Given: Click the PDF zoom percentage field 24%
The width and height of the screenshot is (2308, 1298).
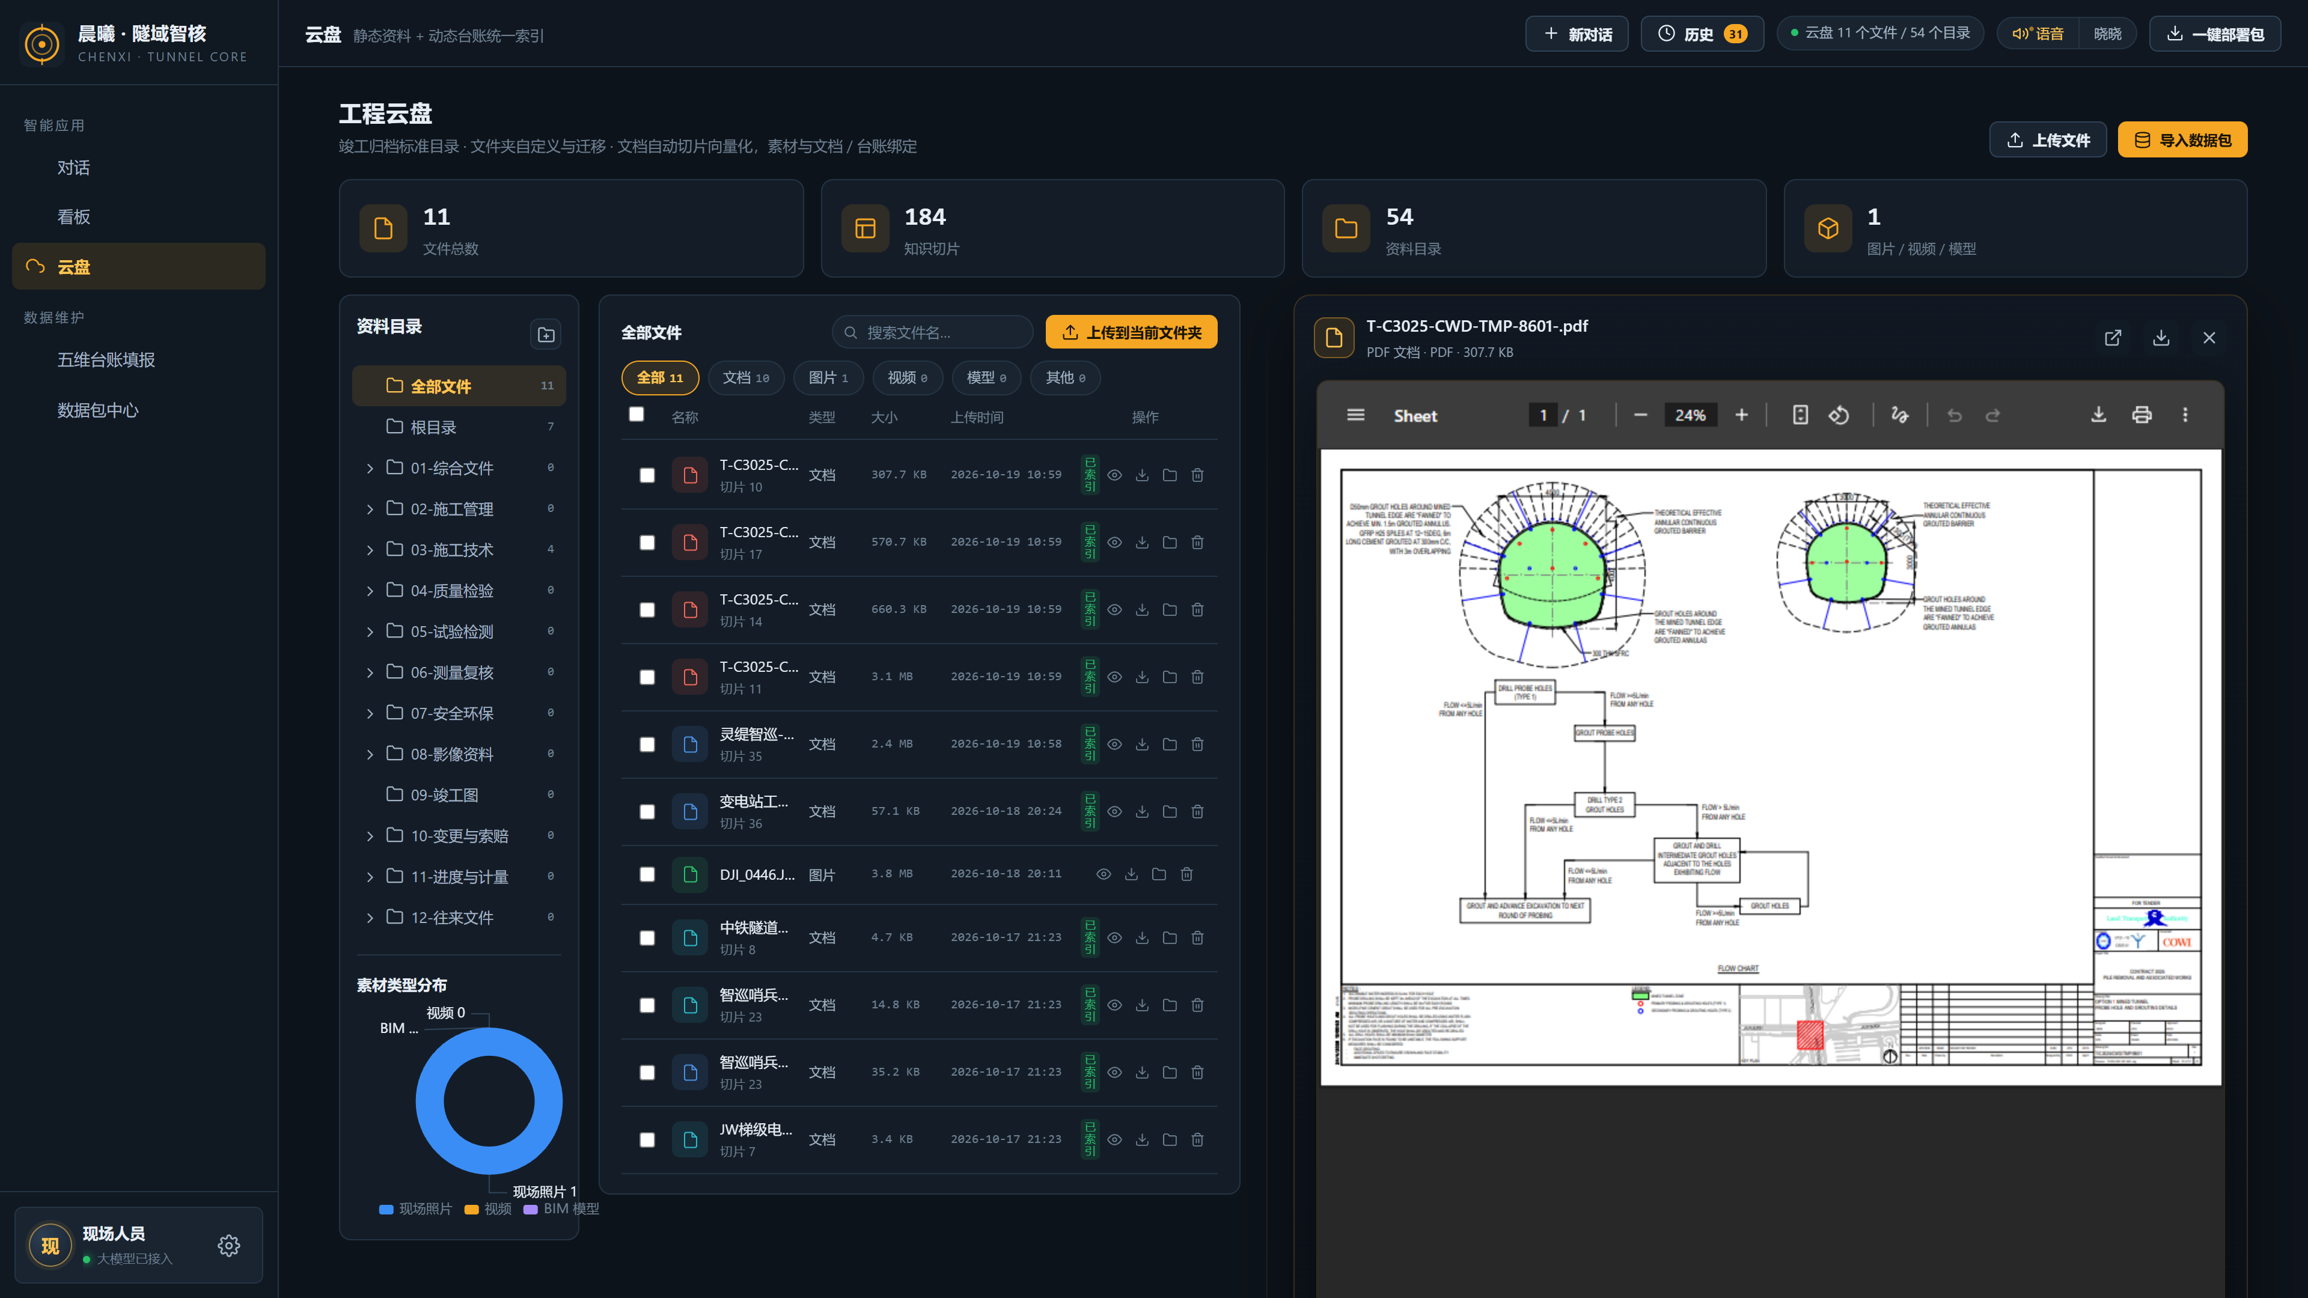Looking at the screenshot, I should [1691, 415].
